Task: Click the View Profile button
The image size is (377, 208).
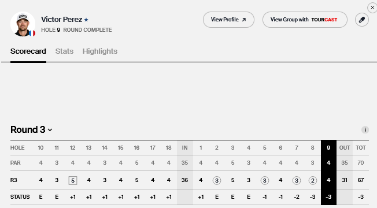Action: pyautogui.click(x=228, y=20)
